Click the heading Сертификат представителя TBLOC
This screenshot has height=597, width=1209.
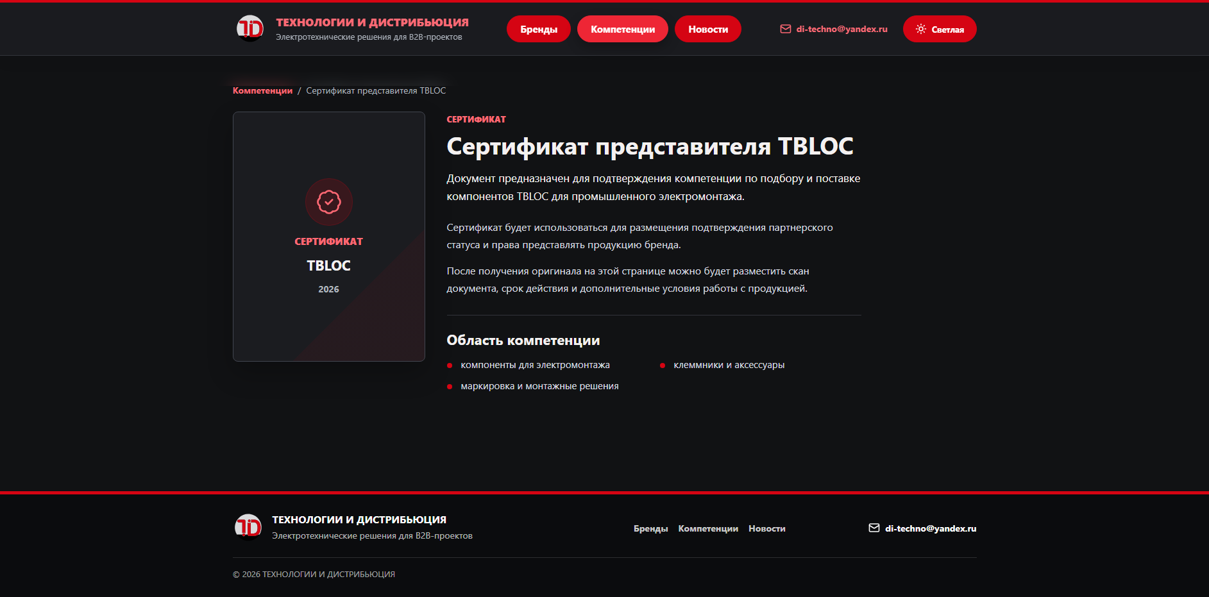tap(650, 146)
